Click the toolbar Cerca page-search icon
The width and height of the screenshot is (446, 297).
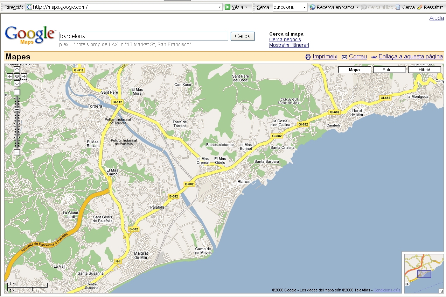398,7
